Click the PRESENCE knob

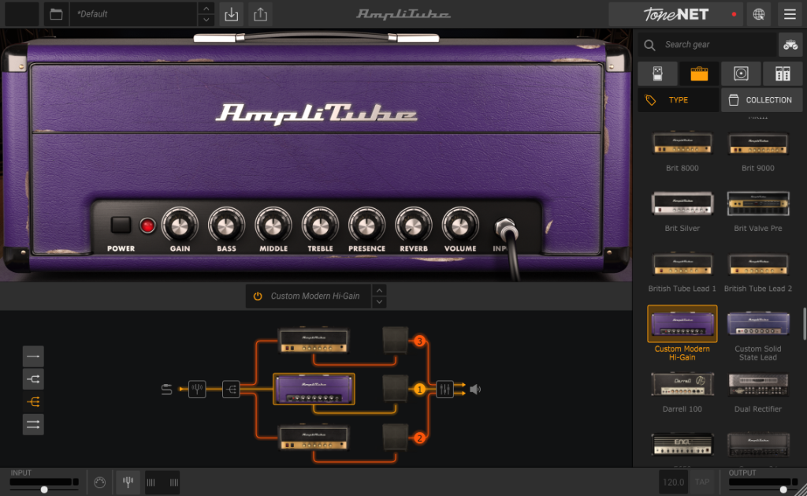pos(366,226)
